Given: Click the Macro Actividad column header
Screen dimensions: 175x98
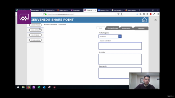Looking at the screenshot, I should [x=50, y=24].
